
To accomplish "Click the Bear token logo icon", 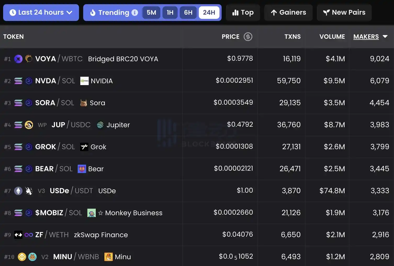I will [x=82, y=169].
